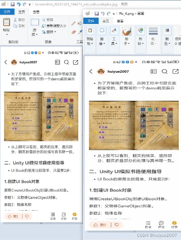Select the Color picker tool in left window
The height and width of the screenshot is (240, 181).
pos(80,32)
